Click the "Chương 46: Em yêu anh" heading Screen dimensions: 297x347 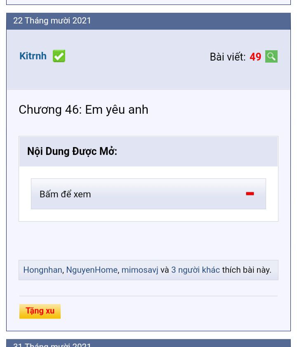(x=83, y=110)
